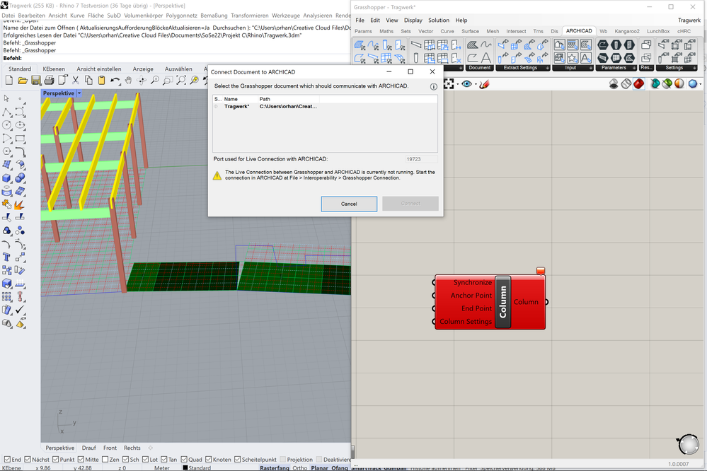The height and width of the screenshot is (471, 707).
Task: Select the Zoom window magnifier tool
Action: 168,80
